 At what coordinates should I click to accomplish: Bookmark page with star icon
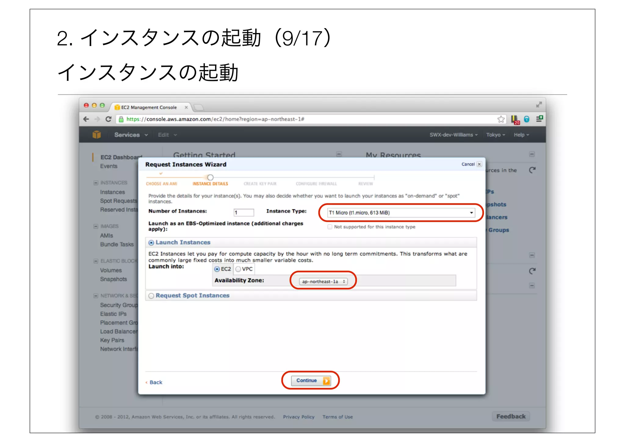[500, 119]
